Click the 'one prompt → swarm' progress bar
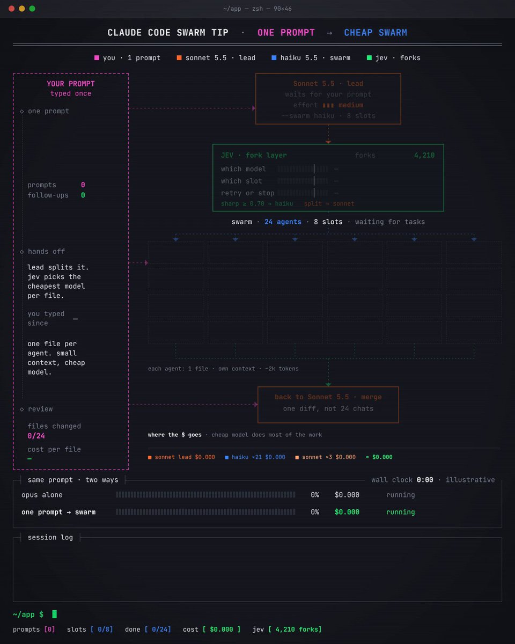This screenshot has height=644, width=515. tap(205, 512)
